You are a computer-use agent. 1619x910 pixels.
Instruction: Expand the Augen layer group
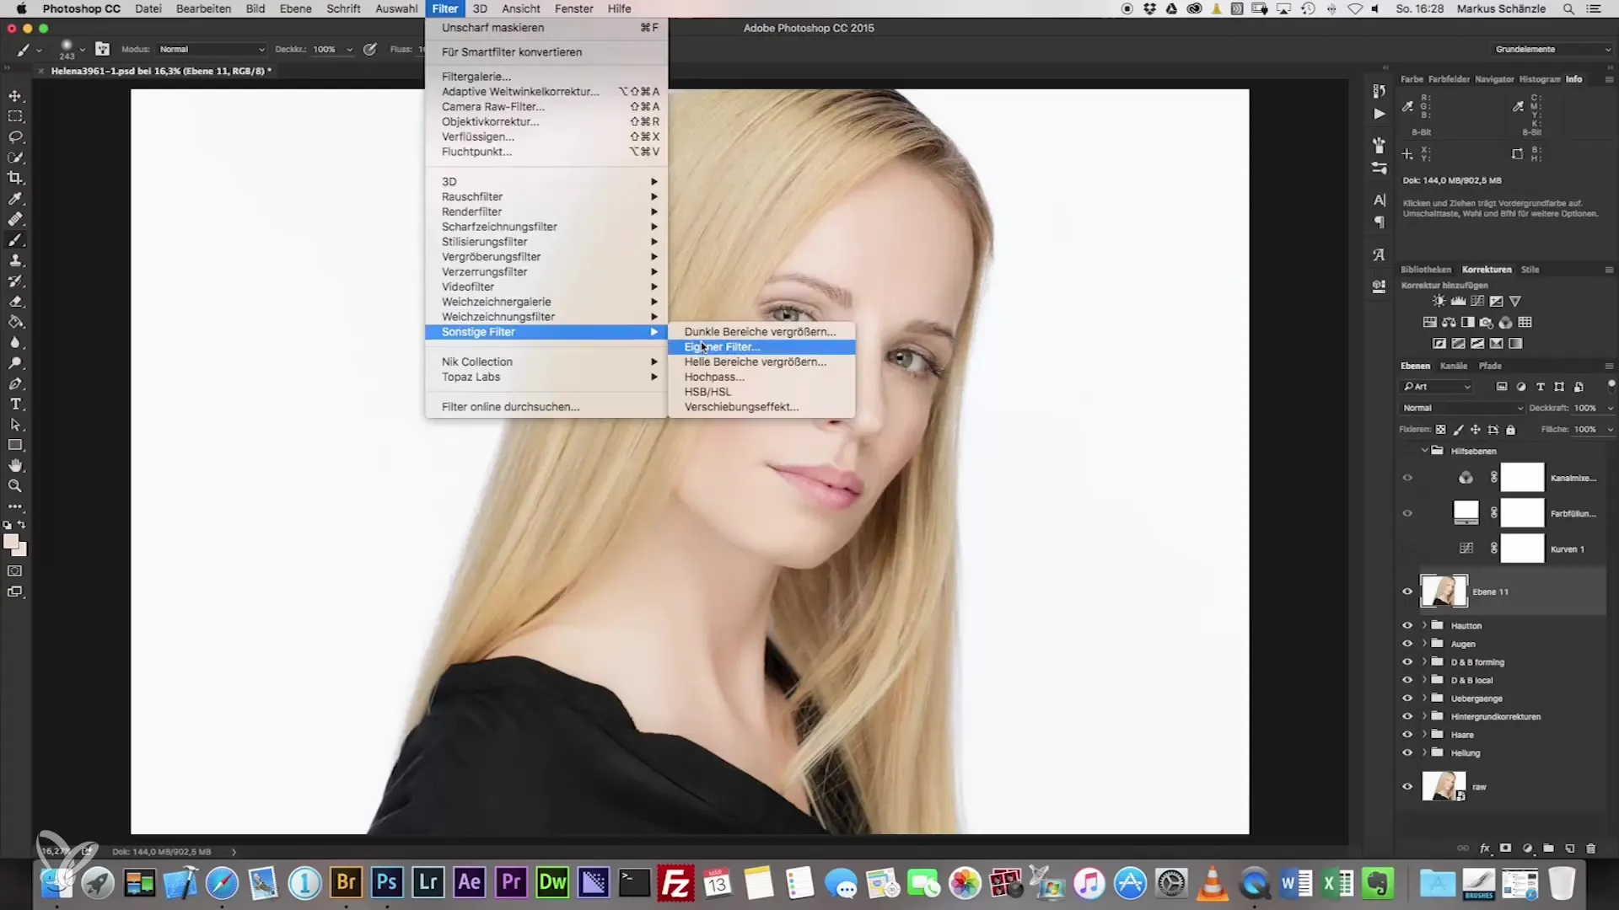[1425, 644]
